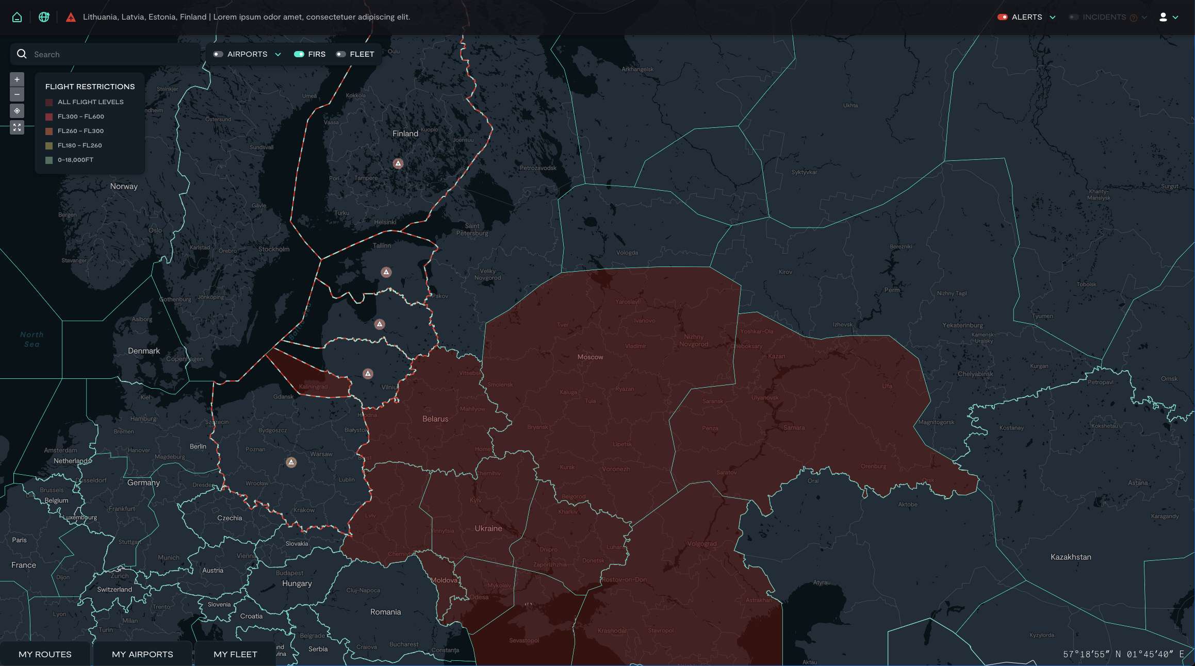Click the locate/recenter map icon
1195x666 pixels.
(17, 111)
